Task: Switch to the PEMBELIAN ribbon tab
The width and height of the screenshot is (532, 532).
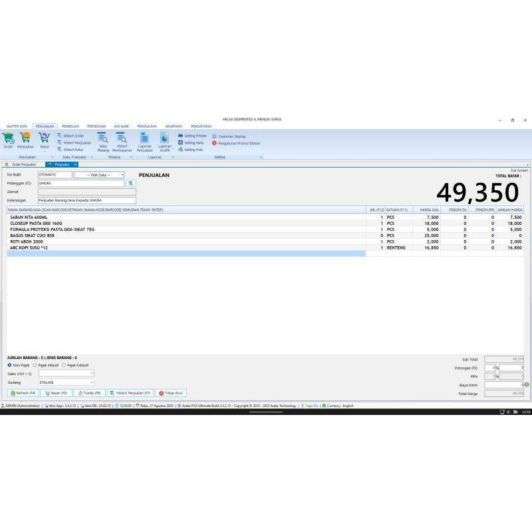Action: click(70, 126)
